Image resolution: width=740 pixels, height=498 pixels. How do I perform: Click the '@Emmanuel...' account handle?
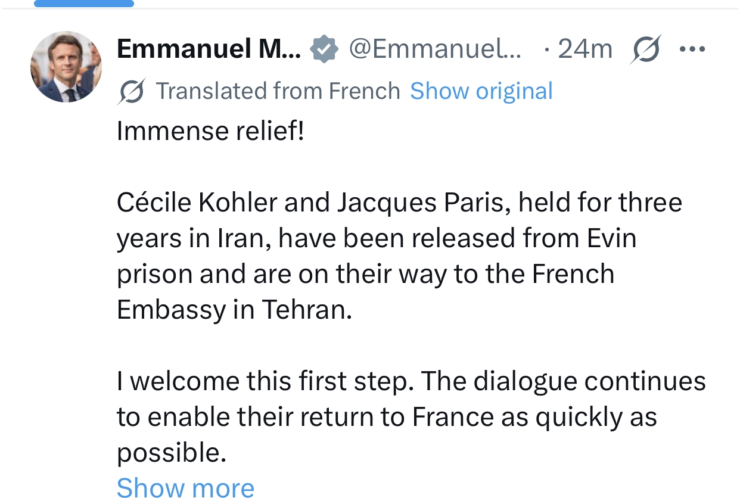(435, 49)
